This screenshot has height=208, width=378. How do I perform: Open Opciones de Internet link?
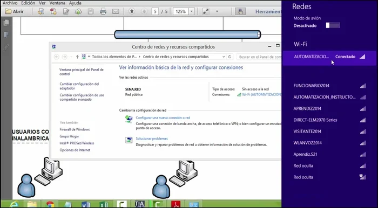click(x=75, y=150)
